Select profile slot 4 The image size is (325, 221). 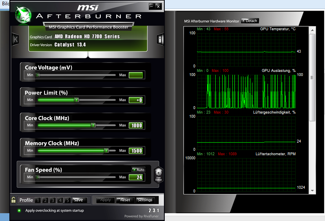point(60,200)
